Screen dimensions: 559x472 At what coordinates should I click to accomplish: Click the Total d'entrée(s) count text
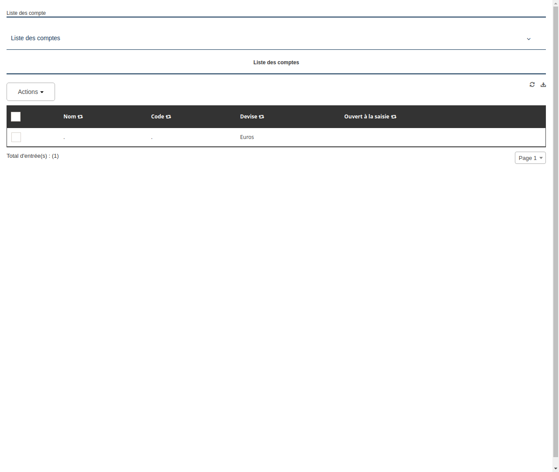[x=33, y=156]
